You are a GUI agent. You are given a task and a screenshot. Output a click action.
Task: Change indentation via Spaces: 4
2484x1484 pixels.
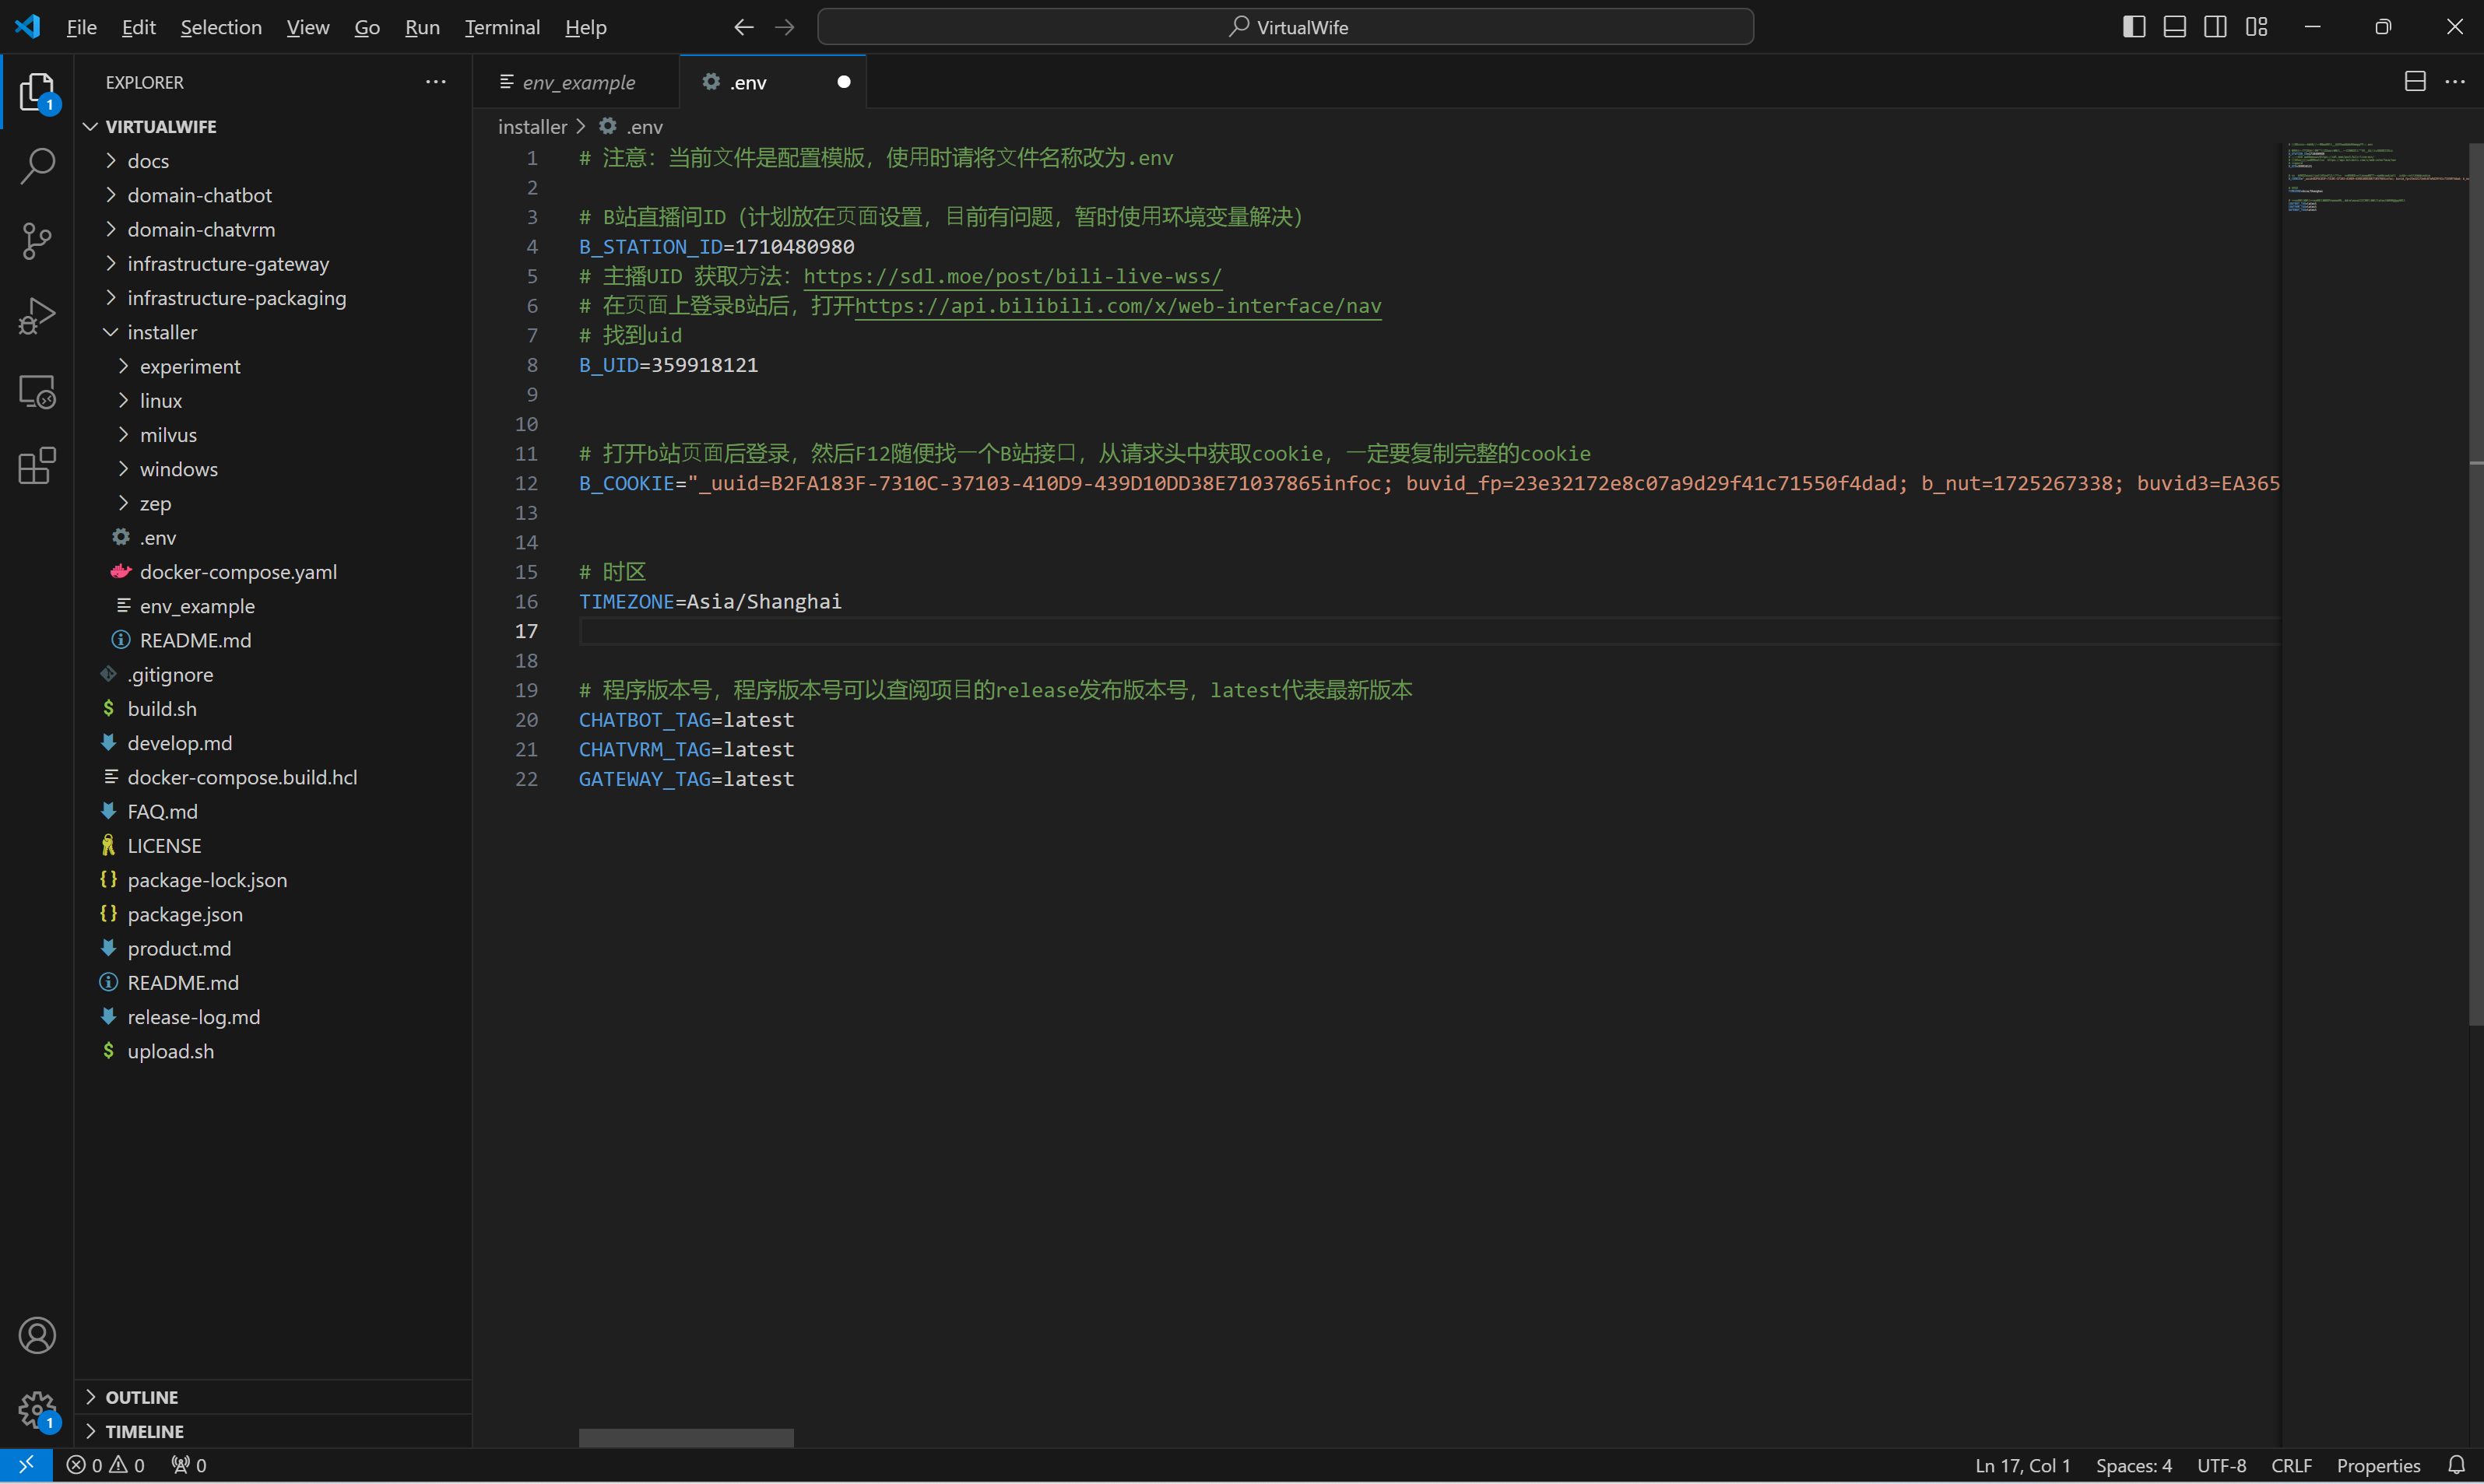(x=2134, y=1465)
